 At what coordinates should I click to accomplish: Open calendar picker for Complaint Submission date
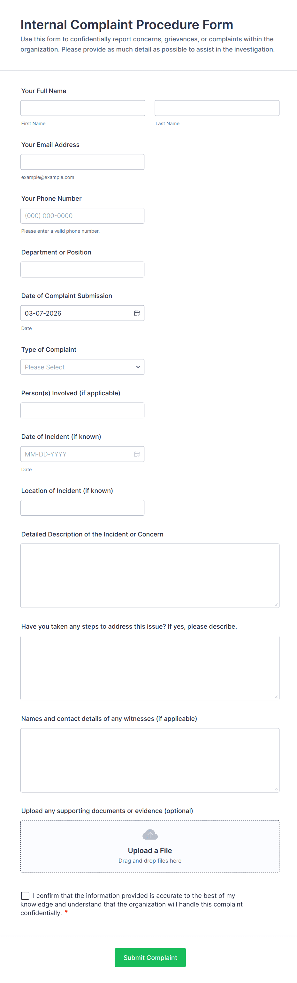click(x=137, y=313)
